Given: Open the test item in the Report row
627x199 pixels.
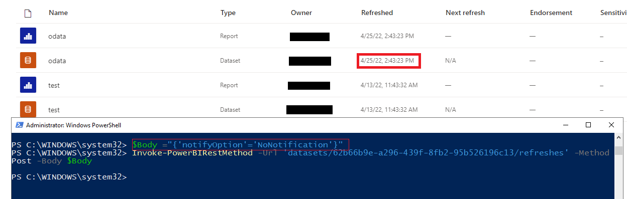Looking at the screenshot, I should (x=54, y=85).
